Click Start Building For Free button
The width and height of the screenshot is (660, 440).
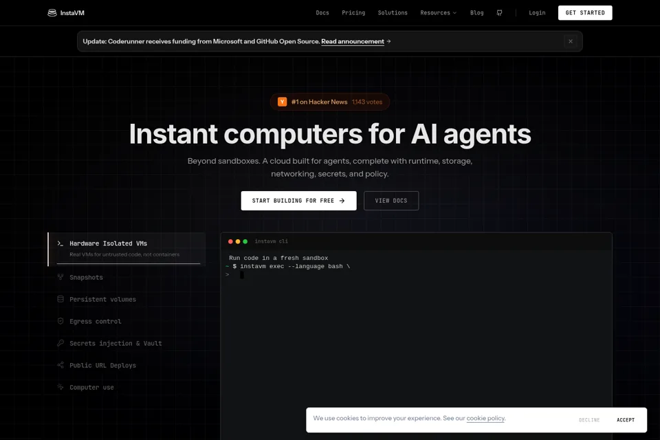(x=298, y=201)
